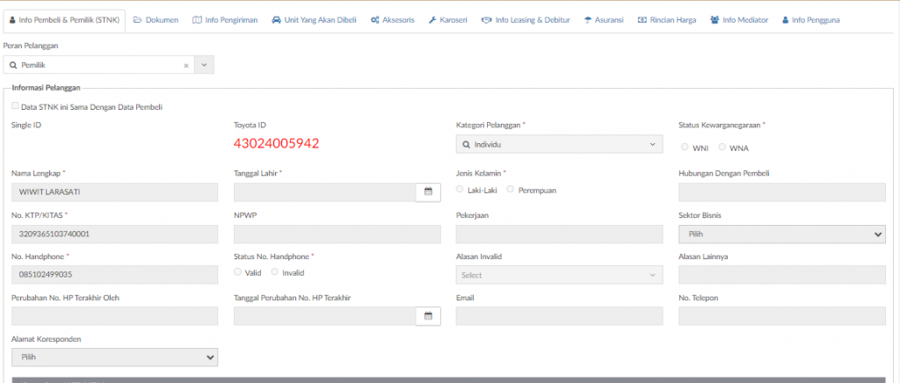Switch to the Asuransi tab
Image resolution: width=900 pixels, height=383 pixels.
[x=604, y=20]
